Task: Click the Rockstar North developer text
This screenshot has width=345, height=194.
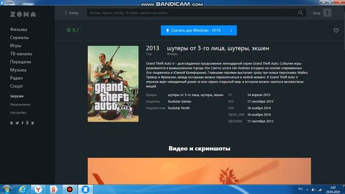Action: tap(178, 108)
